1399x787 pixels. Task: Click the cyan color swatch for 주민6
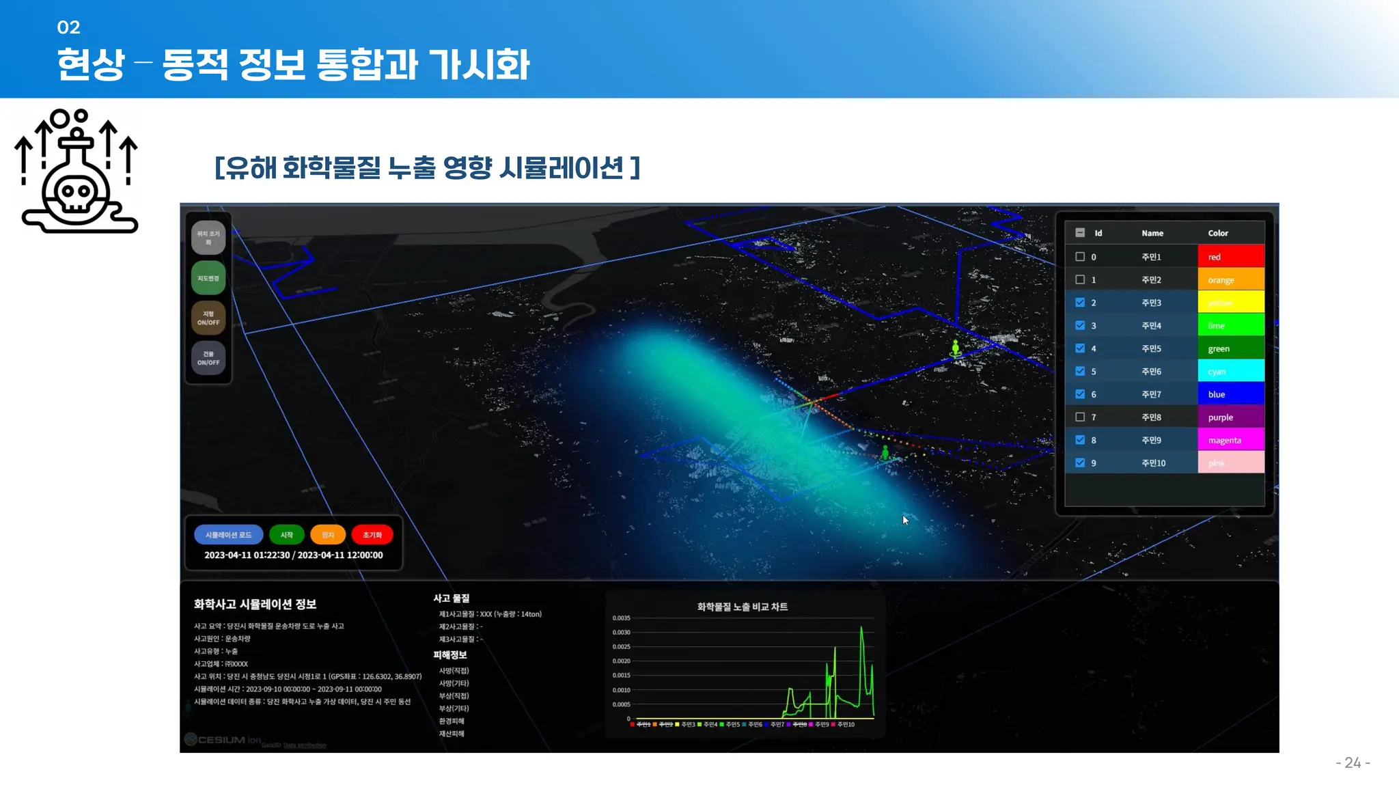(1231, 371)
